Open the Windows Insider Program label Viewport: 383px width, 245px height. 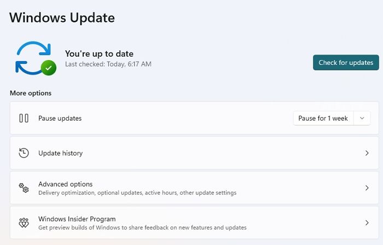[77, 219]
